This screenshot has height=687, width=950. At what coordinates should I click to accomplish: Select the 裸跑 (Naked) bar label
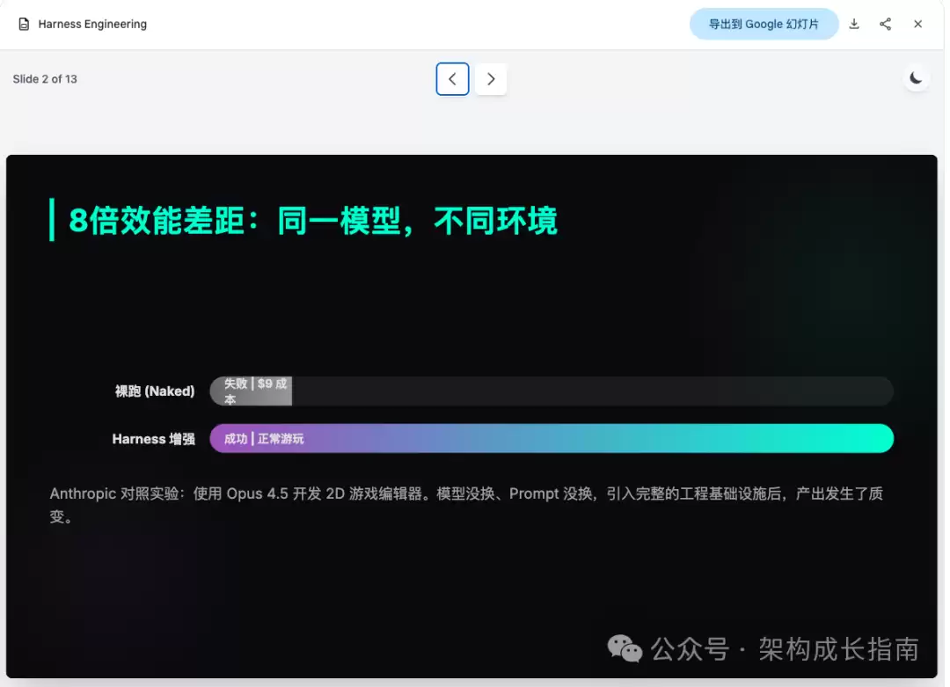pos(155,391)
